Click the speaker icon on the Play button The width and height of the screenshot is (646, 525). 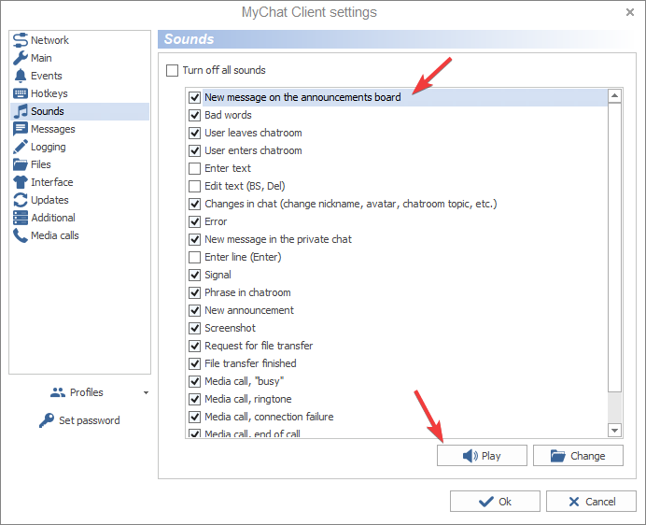pos(470,456)
